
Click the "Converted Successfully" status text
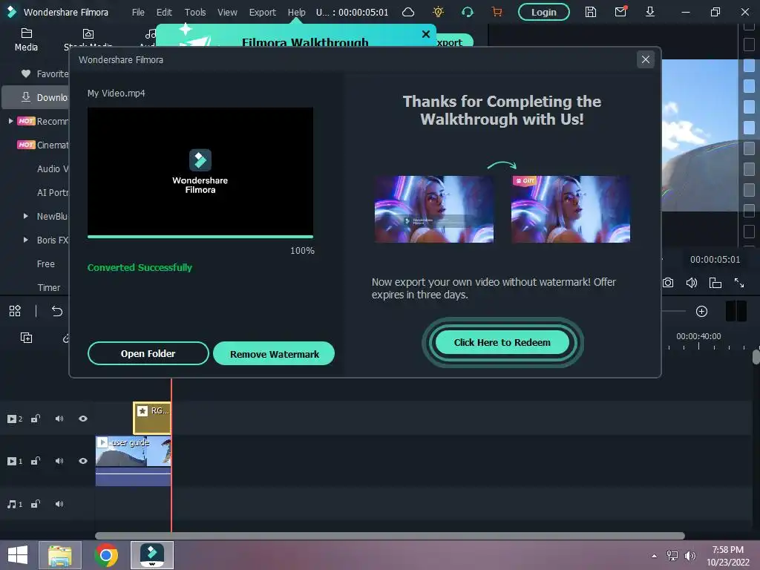(x=140, y=267)
